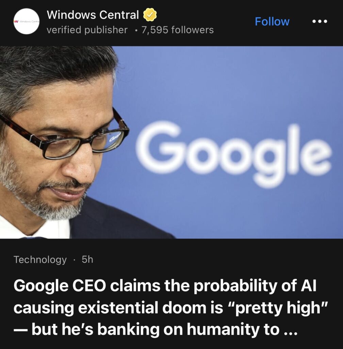The image size is (343, 349).
Task: Open the more options three-dot menu
Action: 320,21
